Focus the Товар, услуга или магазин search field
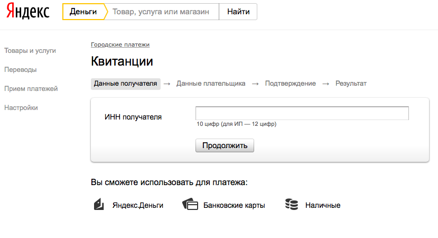The height and width of the screenshot is (238, 438). (x=162, y=12)
